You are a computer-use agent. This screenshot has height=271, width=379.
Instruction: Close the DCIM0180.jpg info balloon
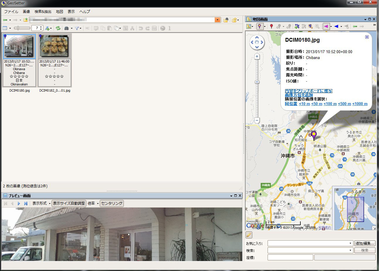pyautogui.click(x=367, y=37)
